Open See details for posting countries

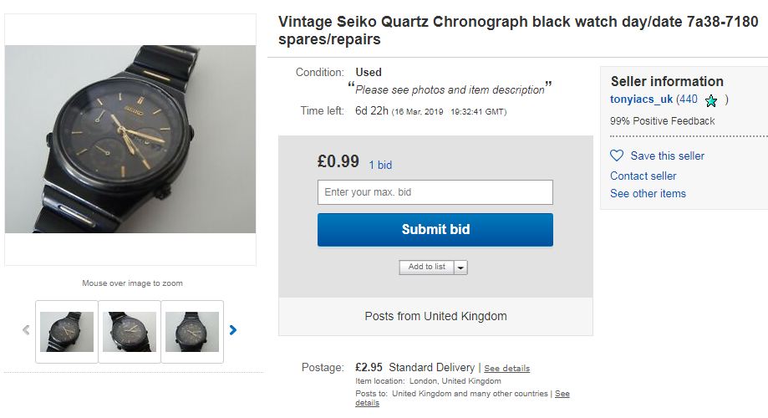click(x=562, y=393)
